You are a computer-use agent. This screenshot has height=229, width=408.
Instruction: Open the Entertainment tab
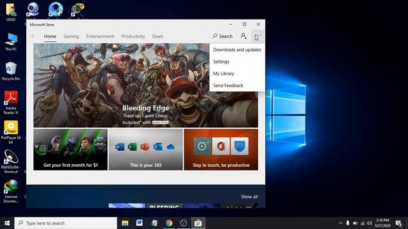100,36
